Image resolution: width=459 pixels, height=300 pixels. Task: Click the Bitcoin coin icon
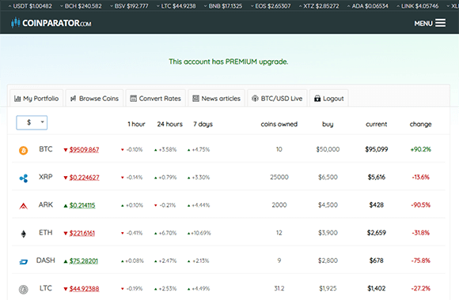click(24, 150)
